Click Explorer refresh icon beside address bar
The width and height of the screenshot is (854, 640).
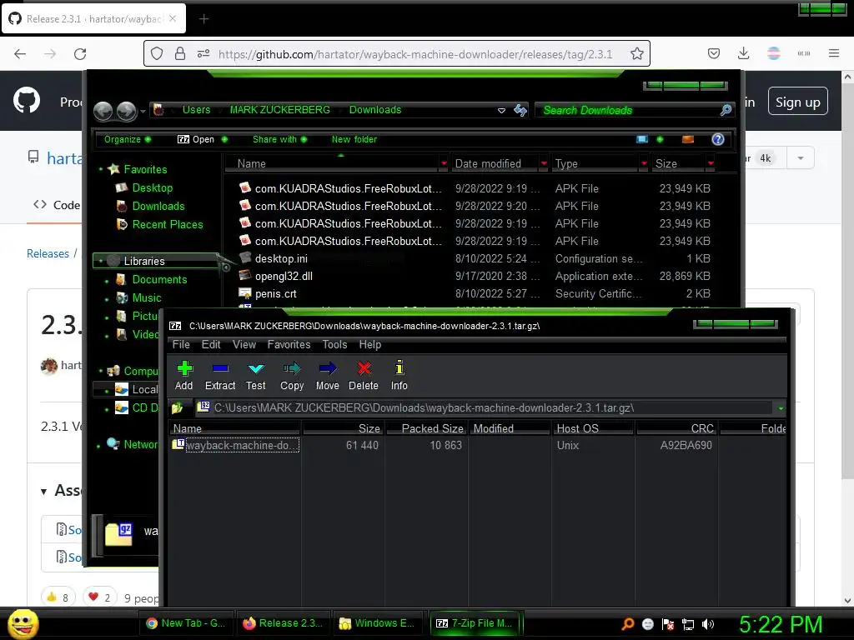tap(520, 111)
